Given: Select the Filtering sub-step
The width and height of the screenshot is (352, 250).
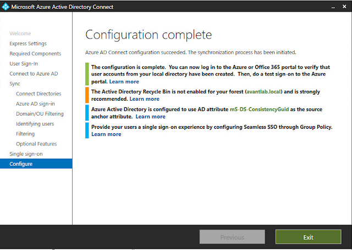Looking at the screenshot, I should pyautogui.click(x=25, y=134).
